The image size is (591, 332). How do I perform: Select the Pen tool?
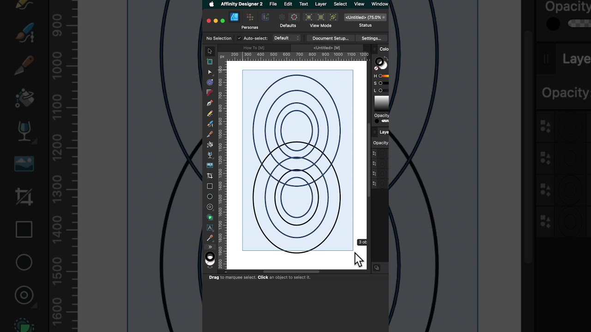click(x=210, y=103)
